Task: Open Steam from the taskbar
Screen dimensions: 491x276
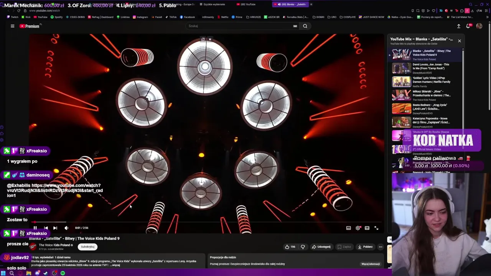Action: tap(46, 273)
